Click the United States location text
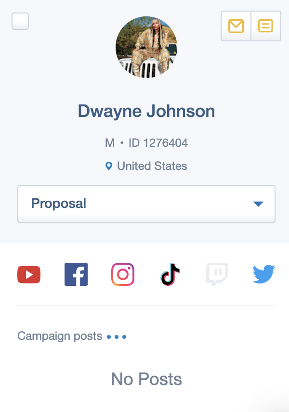Screen dimensions: 289x412 pyautogui.click(x=152, y=166)
